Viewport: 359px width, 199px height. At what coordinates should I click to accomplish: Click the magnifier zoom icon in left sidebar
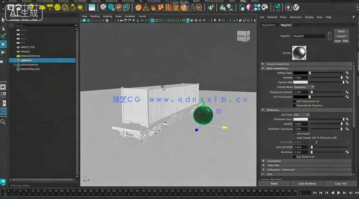point(3,121)
